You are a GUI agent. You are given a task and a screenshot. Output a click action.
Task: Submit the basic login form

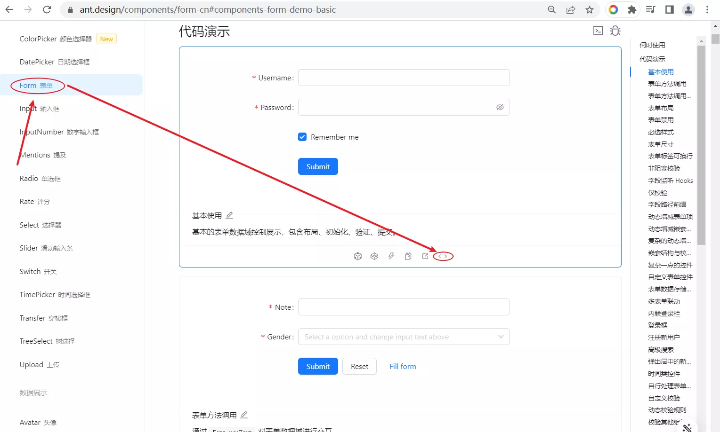pyautogui.click(x=318, y=166)
